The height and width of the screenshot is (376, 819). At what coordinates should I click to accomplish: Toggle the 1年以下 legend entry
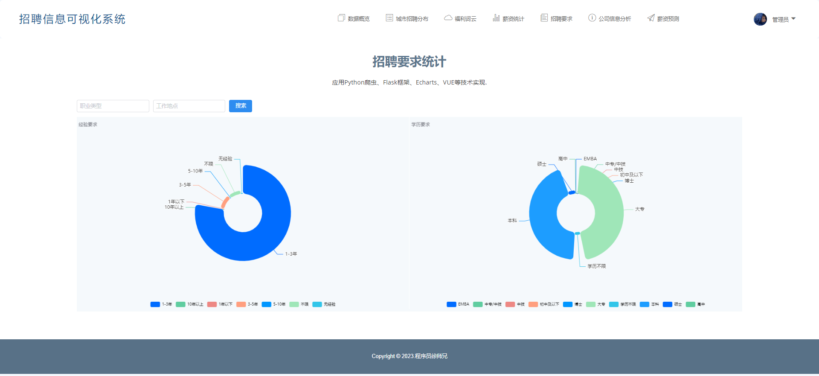pos(220,304)
